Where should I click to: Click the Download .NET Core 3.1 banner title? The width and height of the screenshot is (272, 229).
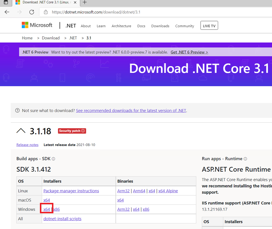pos(199,68)
